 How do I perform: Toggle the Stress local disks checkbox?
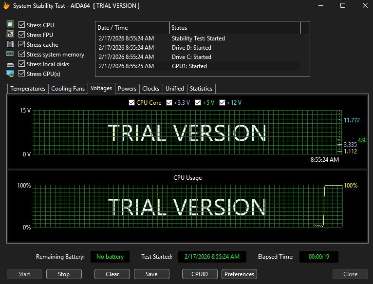click(x=21, y=64)
